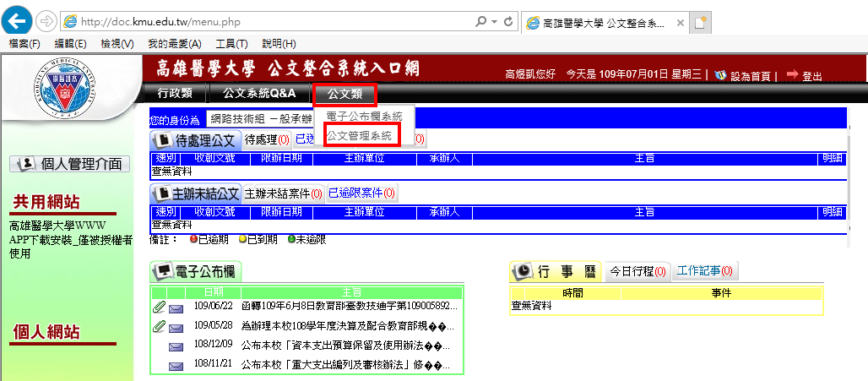Open the 行政類 navigation menu
The image size is (868, 381).
(175, 93)
